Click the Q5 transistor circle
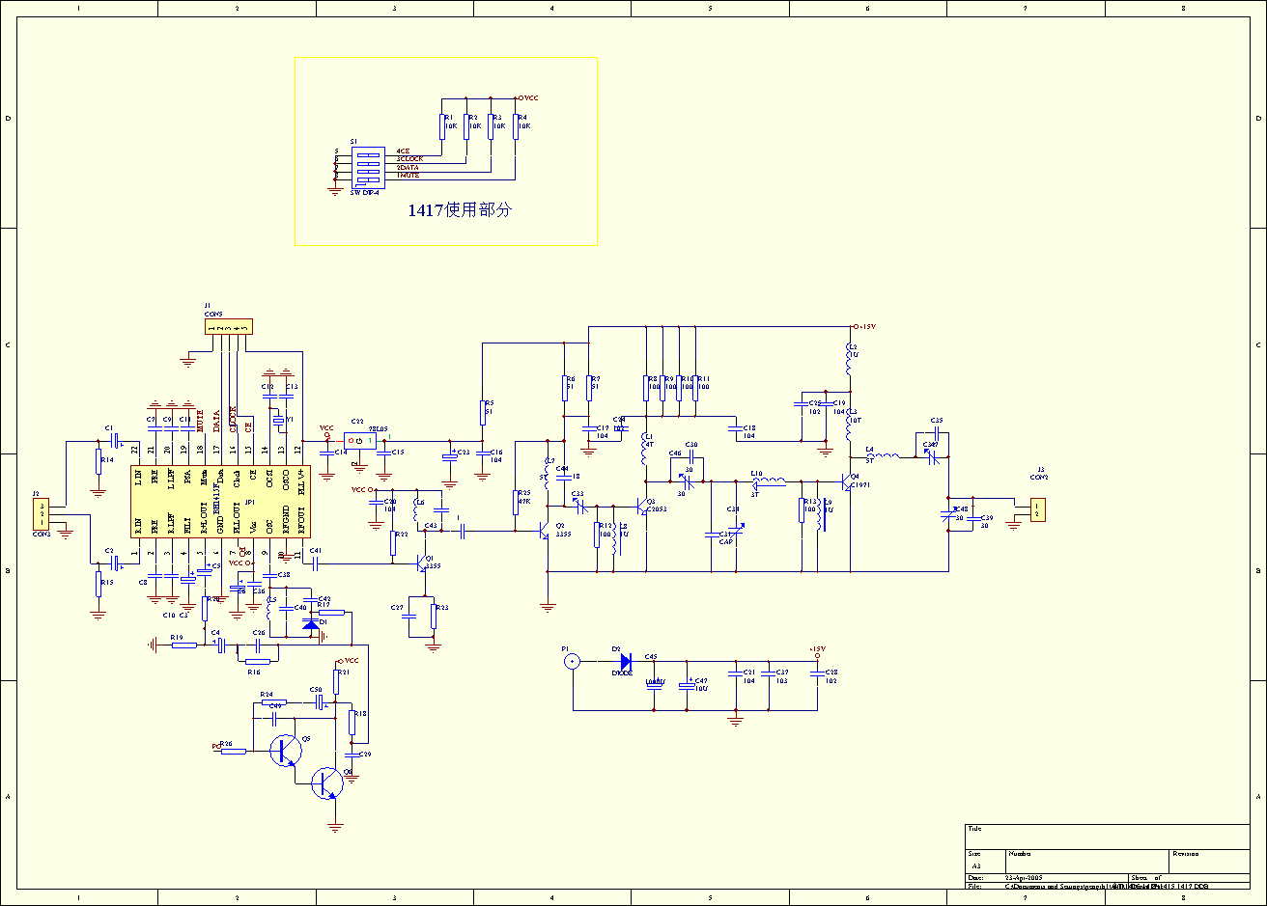This screenshot has width=1267, height=906. 285,749
